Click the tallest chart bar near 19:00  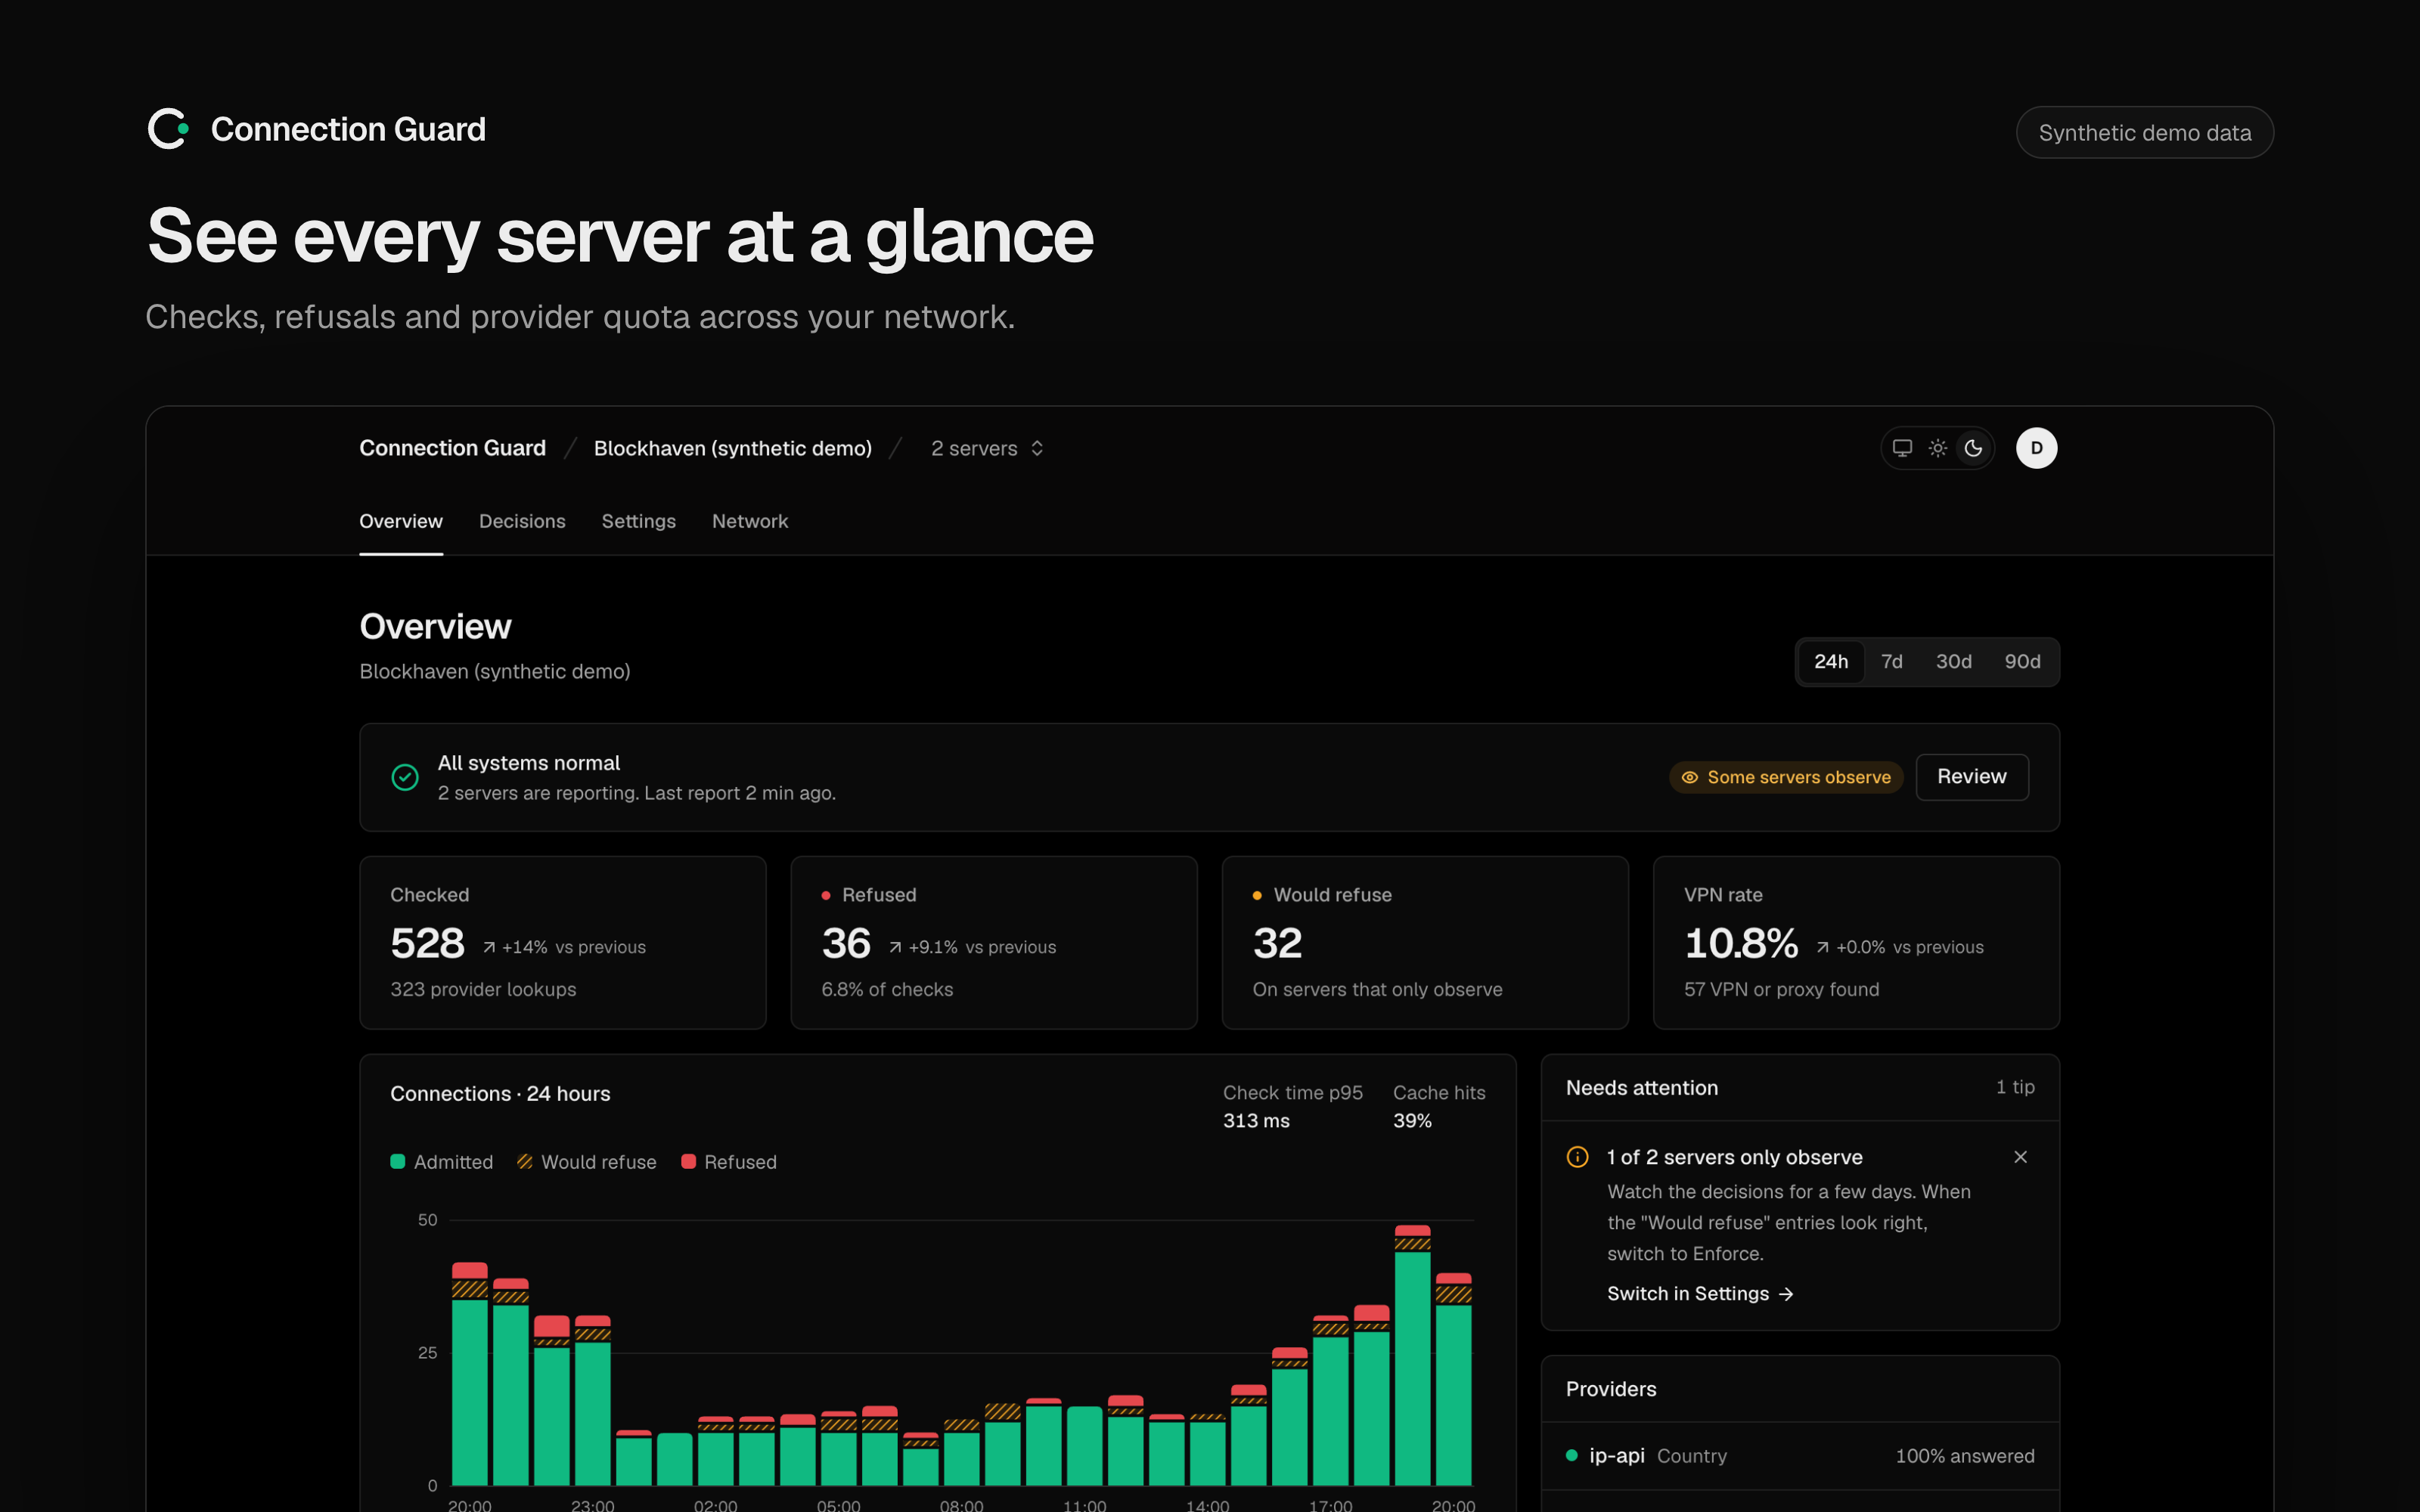[1412, 1355]
